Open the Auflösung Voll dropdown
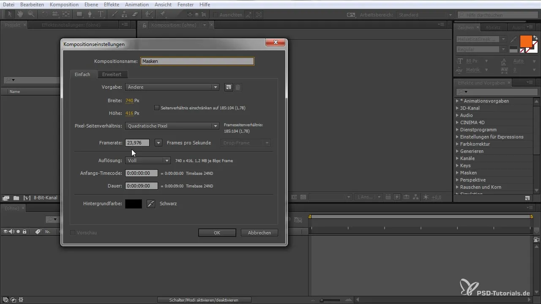The image size is (541, 304). tap(148, 160)
